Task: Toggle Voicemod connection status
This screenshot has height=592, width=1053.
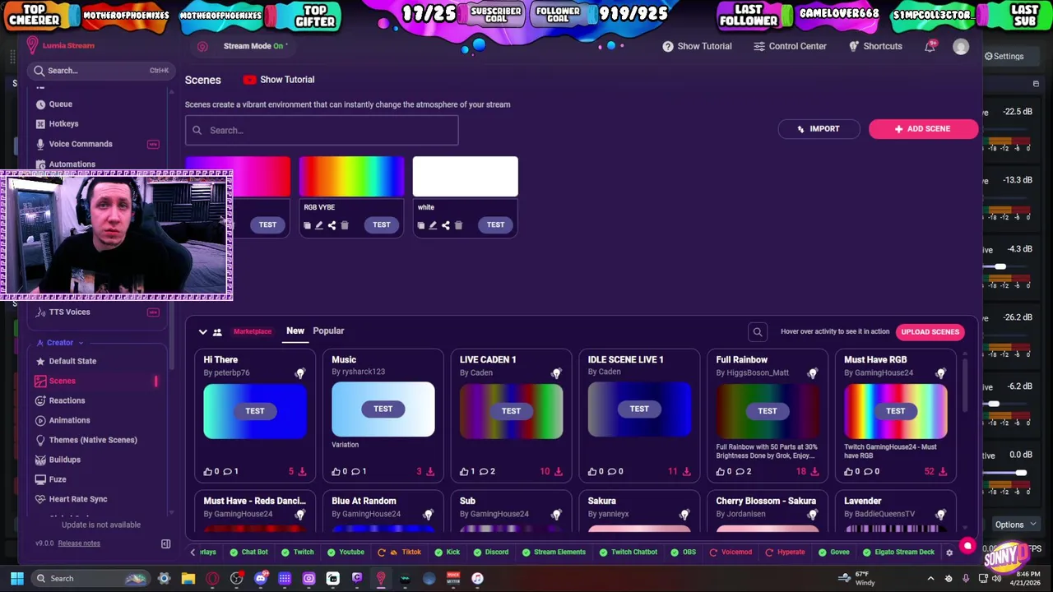Action: [731, 553]
